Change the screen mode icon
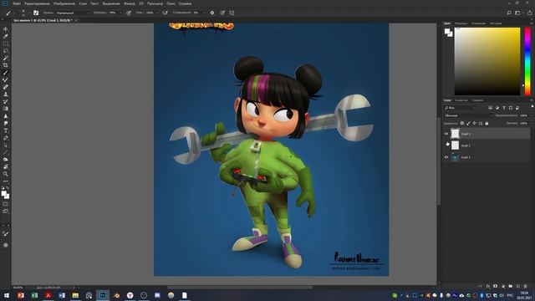 coord(6,212)
